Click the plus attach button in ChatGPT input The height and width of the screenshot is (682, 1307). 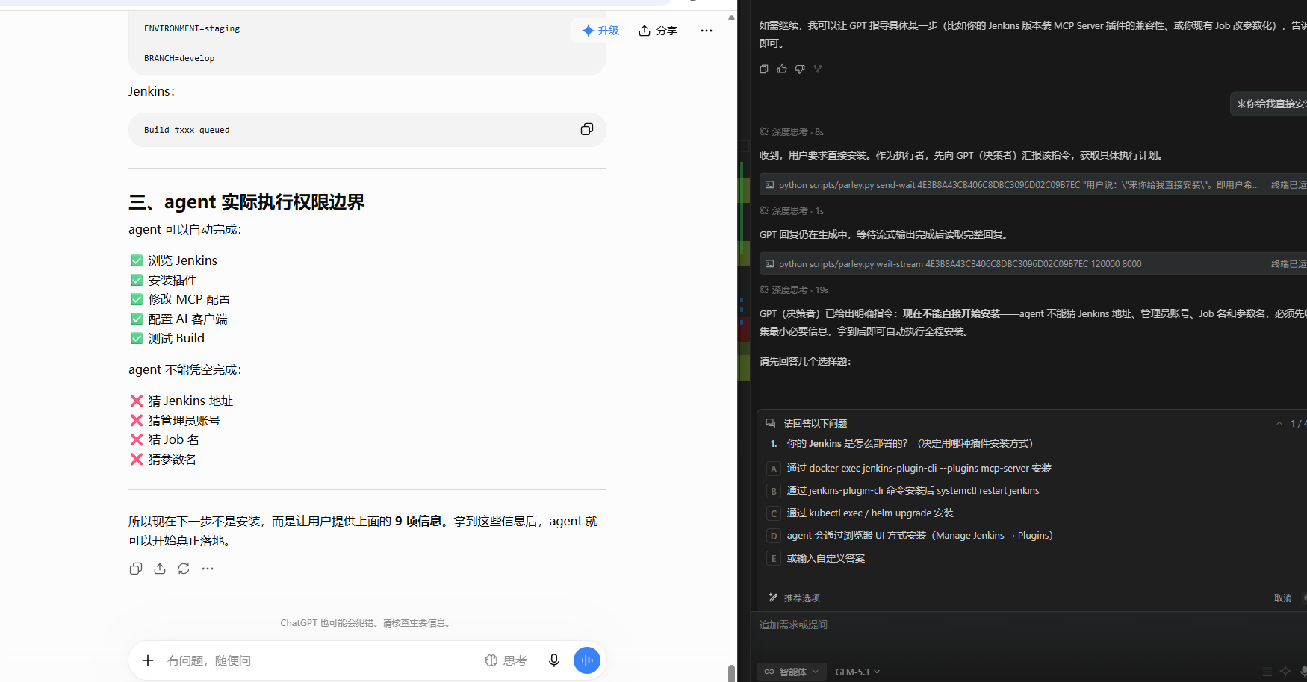(x=148, y=660)
